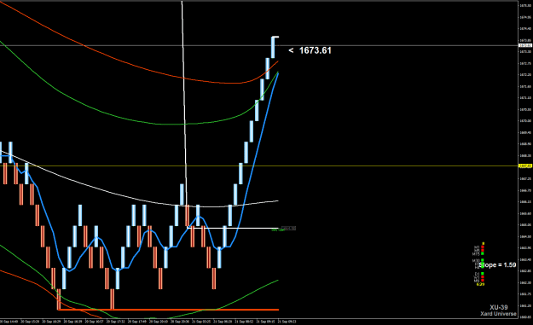Click the Xard Universe label
Image resolution: width=533 pixels, height=325 pixels.
(x=498, y=314)
